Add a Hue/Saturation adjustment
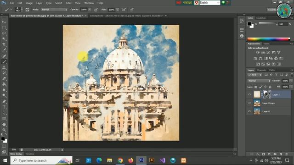The height and width of the screenshot is (165, 294). pyautogui.click(x=255, y=58)
